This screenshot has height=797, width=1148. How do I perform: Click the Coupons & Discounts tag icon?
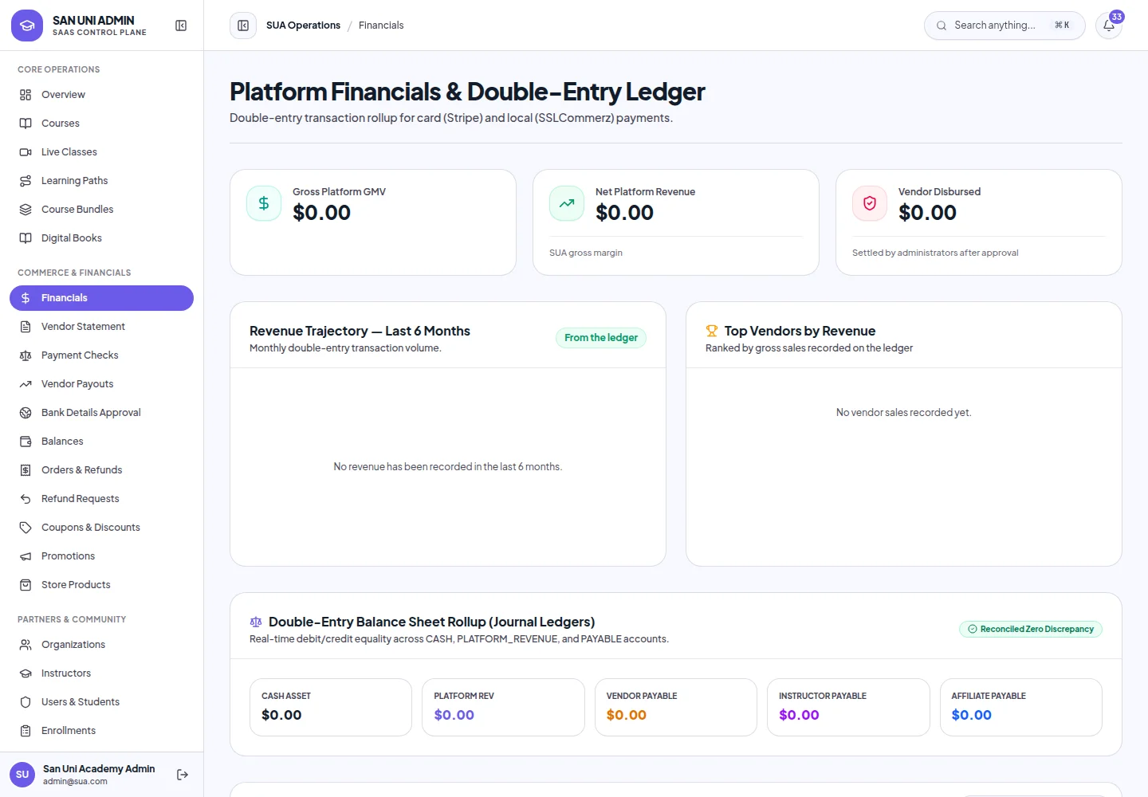(26, 528)
